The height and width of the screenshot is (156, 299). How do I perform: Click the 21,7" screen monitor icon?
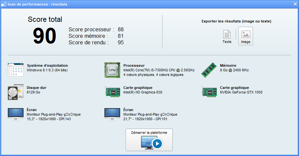tap(112, 114)
